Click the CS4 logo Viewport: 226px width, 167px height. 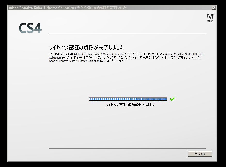pyautogui.click(x=30, y=28)
